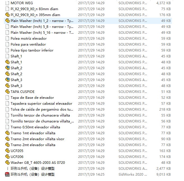The height and width of the screenshot is (181, 184).
Task: Click the part icon of the 48 KB Shaft_3
Action: [x=7, y=86]
